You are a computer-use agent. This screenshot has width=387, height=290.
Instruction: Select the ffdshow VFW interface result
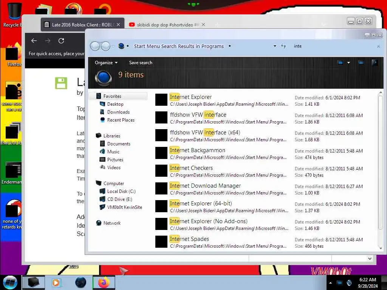coord(264,118)
